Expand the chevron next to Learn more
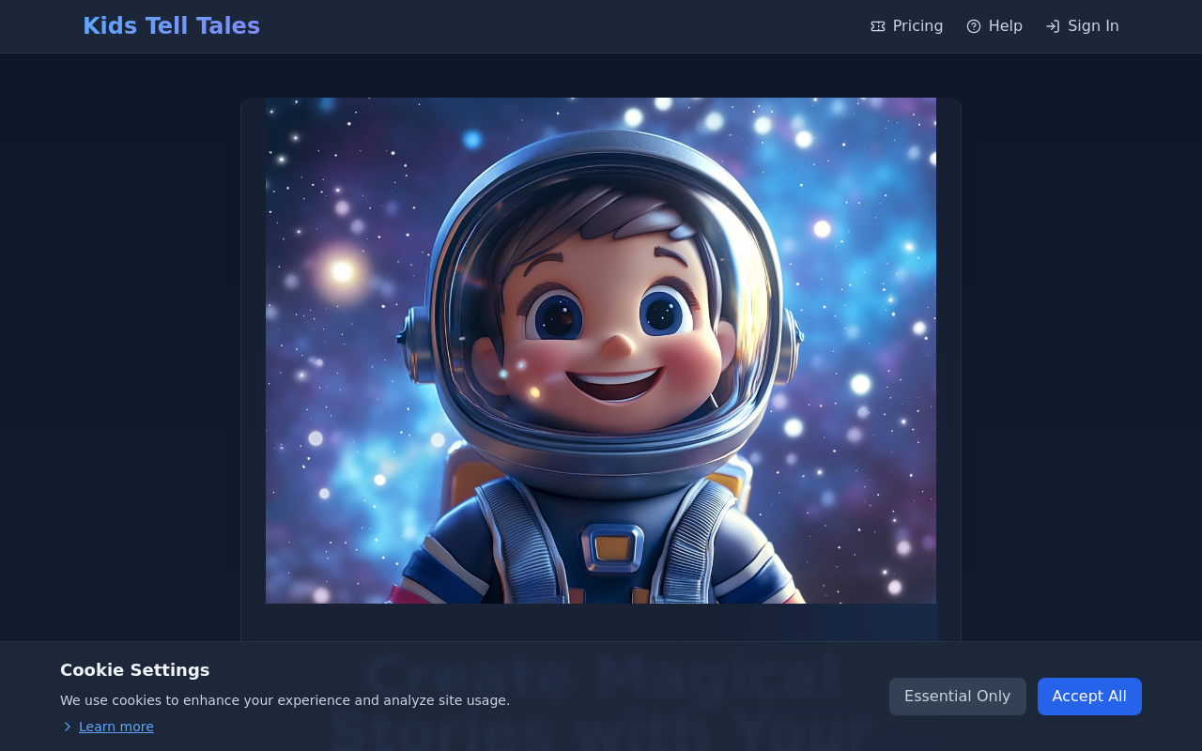 [68, 727]
